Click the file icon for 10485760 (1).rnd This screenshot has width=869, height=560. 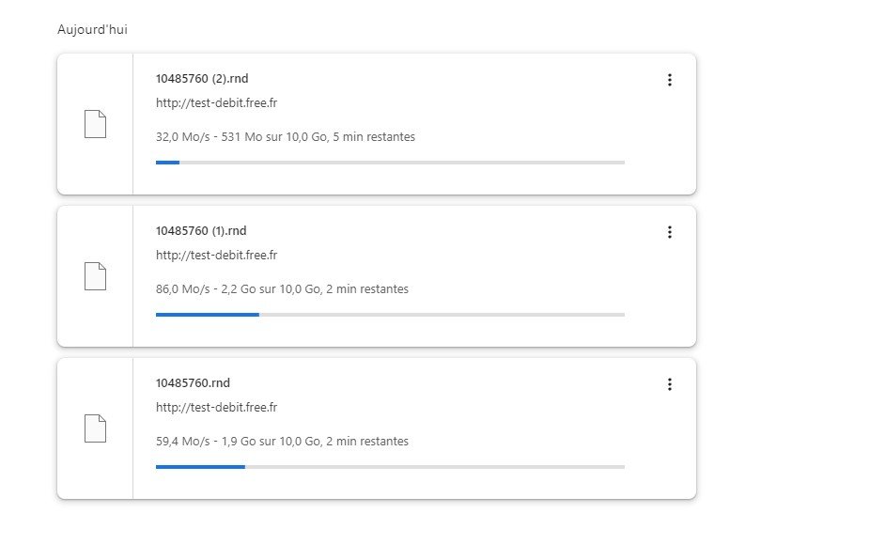click(95, 276)
